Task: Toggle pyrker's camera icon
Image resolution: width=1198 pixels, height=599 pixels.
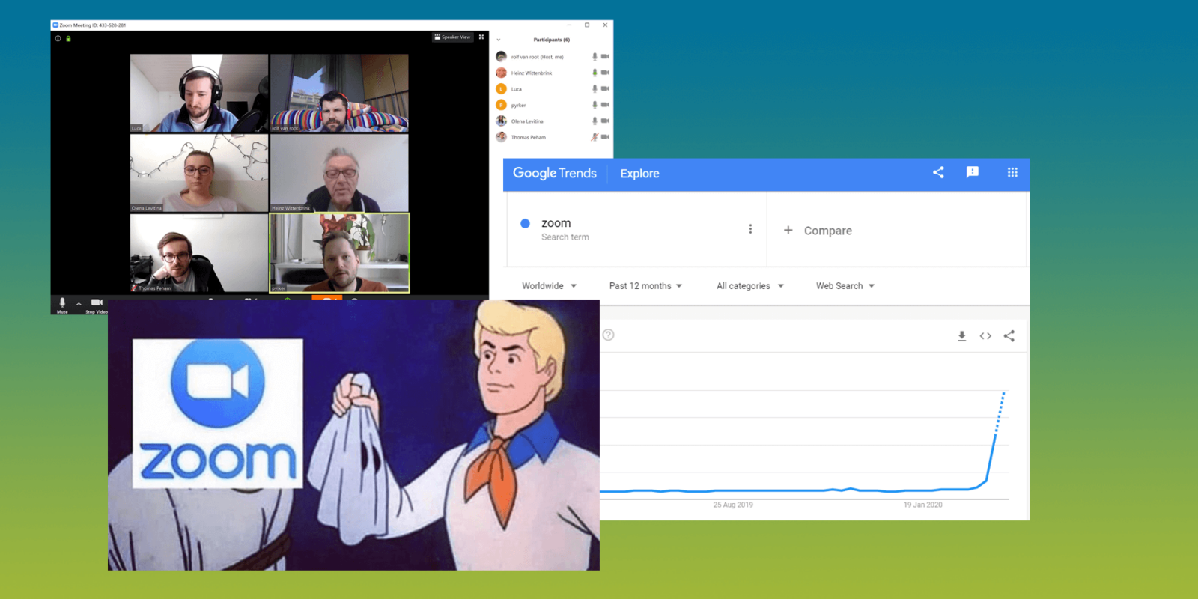Action: point(605,105)
